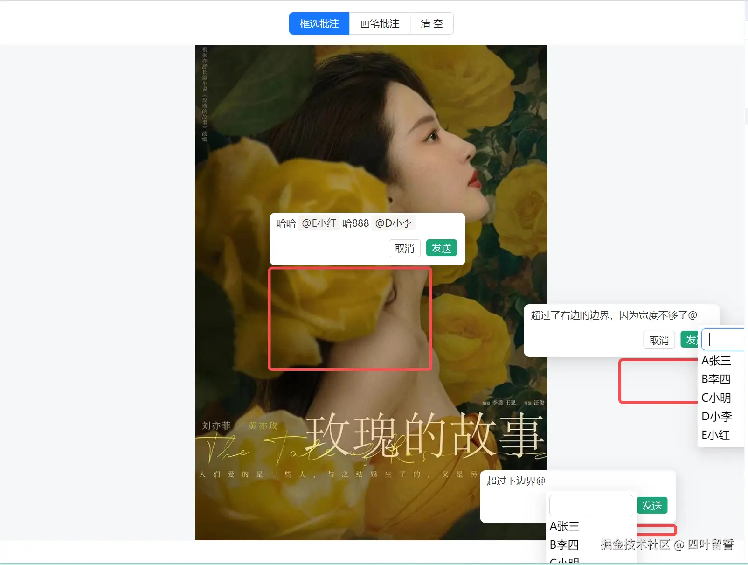This screenshot has height=565, width=748.
Task: Click 取消 in the 超过了右边的边界 comment box
Action: pyautogui.click(x=659, y=340)
